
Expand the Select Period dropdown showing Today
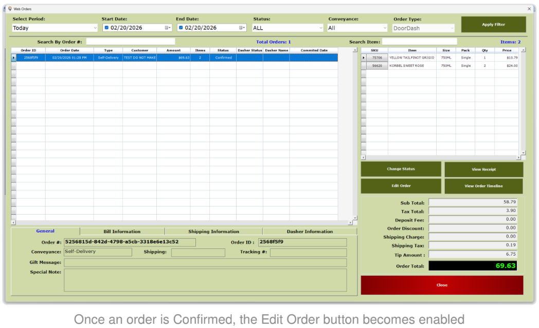coord(55,28)
